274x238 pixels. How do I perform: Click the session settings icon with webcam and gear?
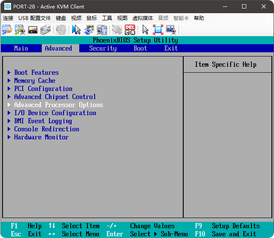tap(20, 30)
